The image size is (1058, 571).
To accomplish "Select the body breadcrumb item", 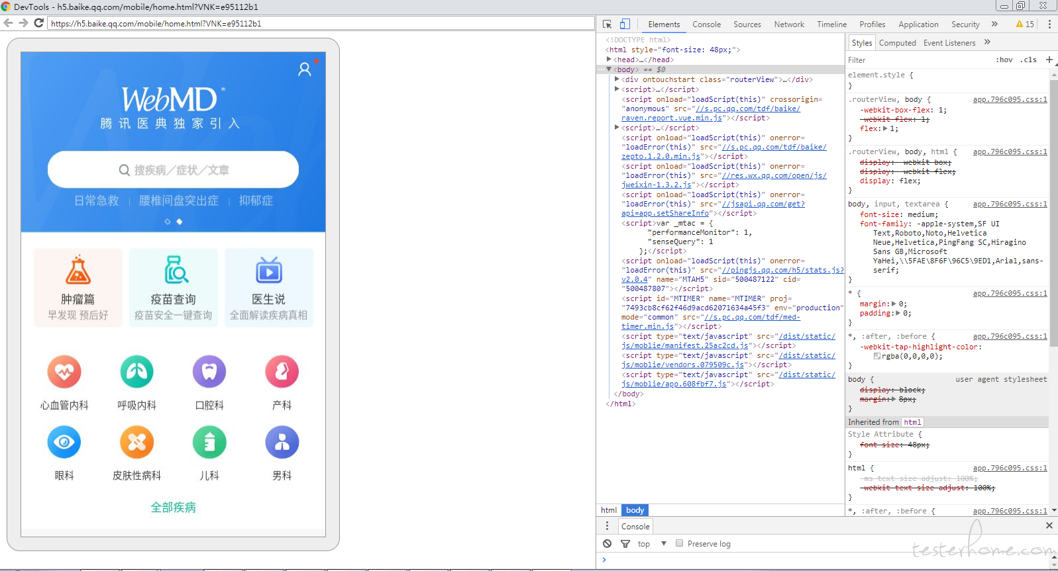I will pos(635,510).
